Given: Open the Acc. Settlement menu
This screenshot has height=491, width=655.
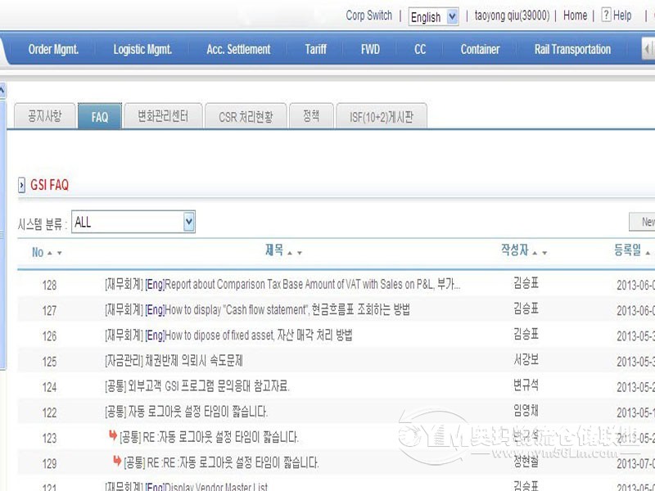Looking at the screenshot, I should pos(238,49).
